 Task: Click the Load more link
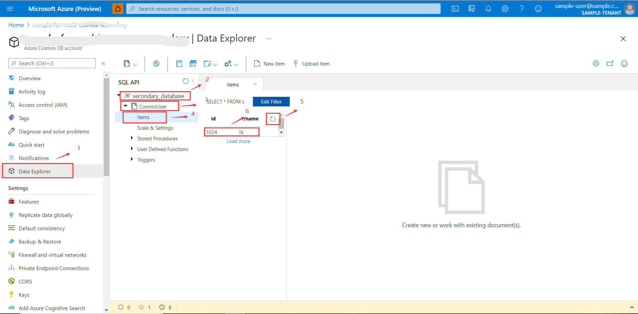[238, 141]
